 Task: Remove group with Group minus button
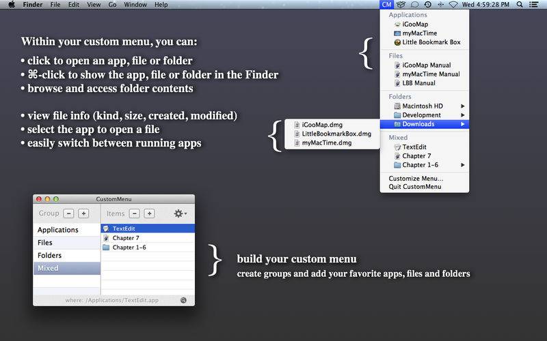coord(68,213)
